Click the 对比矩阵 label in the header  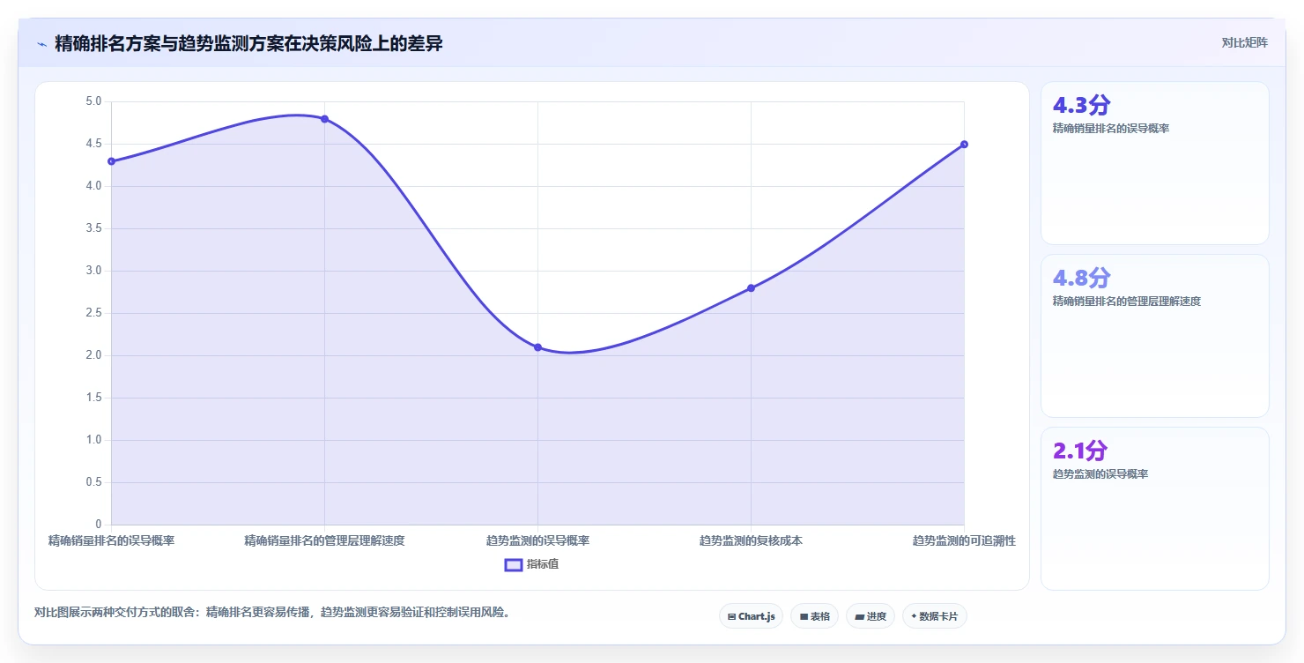pos(1244,43)
